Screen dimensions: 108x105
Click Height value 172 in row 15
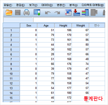click(x=63, y=98)
